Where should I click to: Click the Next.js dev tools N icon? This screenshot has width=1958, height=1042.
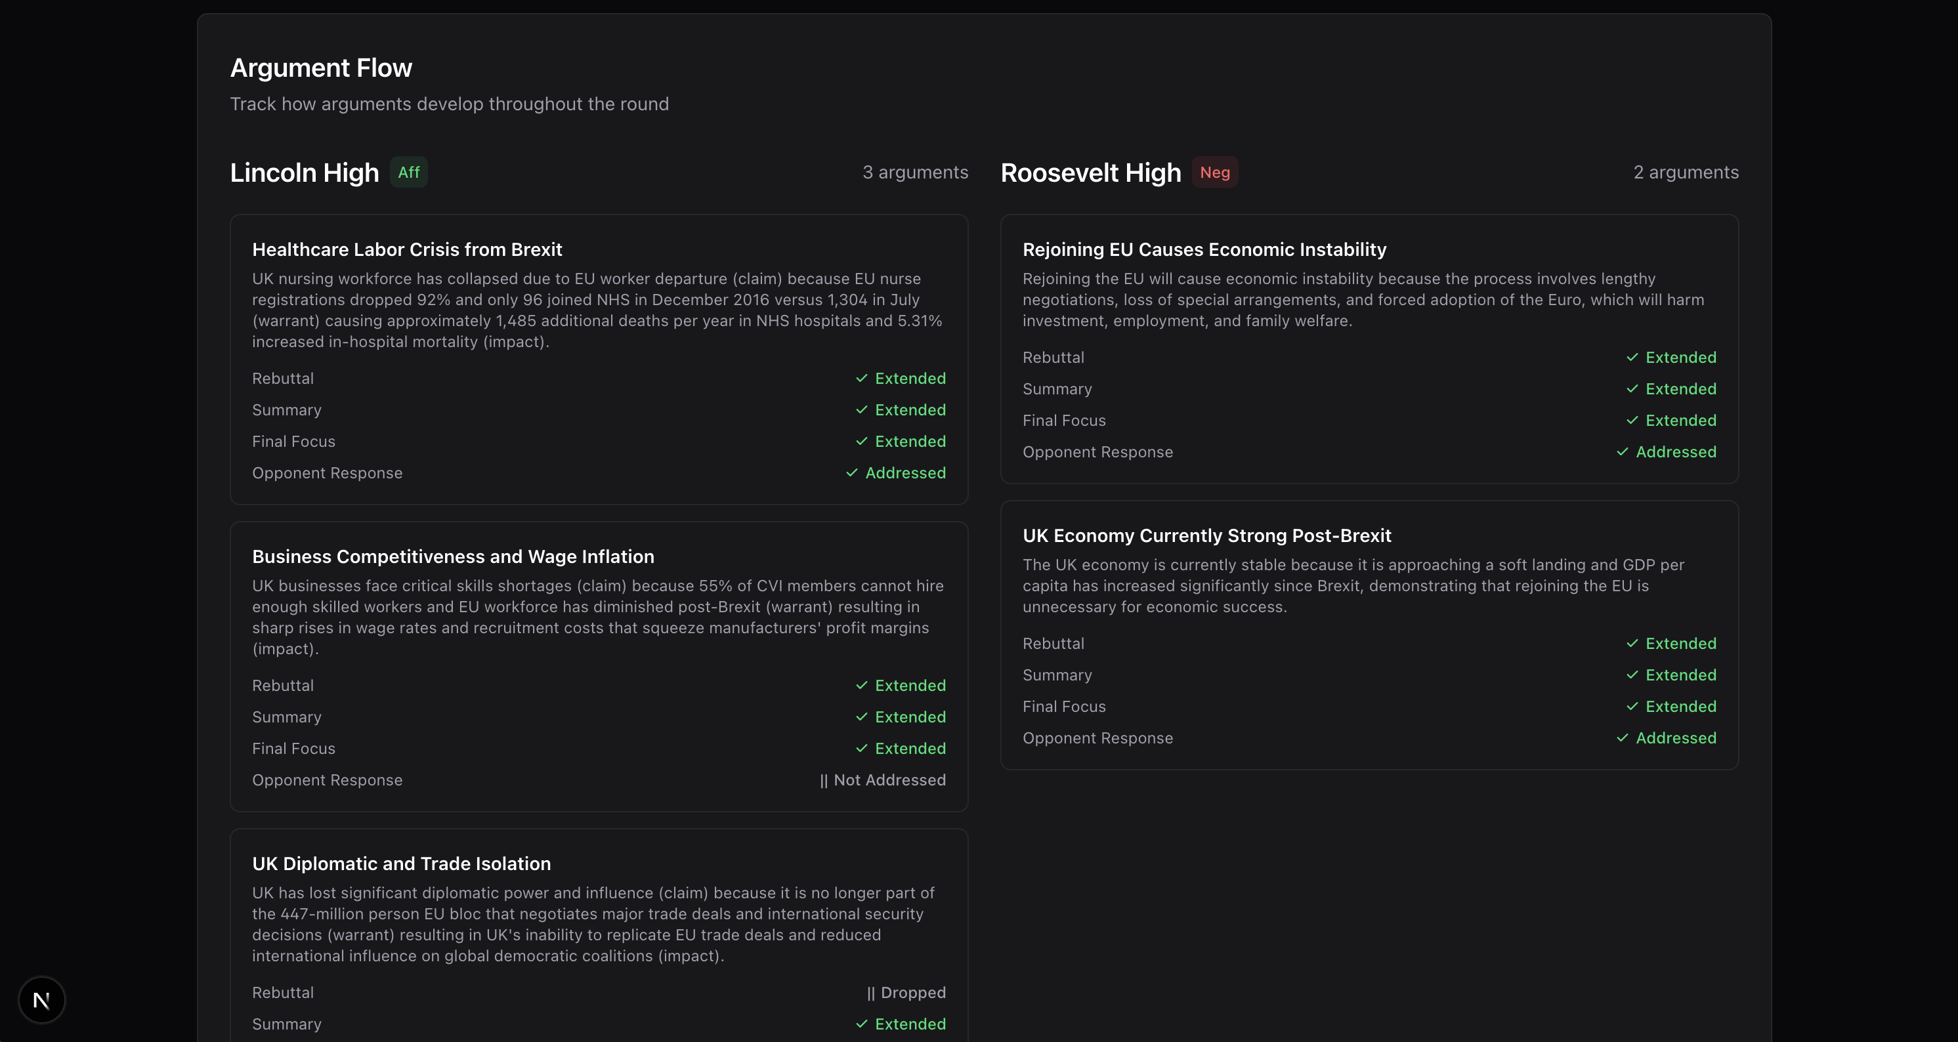[42, 1000]
